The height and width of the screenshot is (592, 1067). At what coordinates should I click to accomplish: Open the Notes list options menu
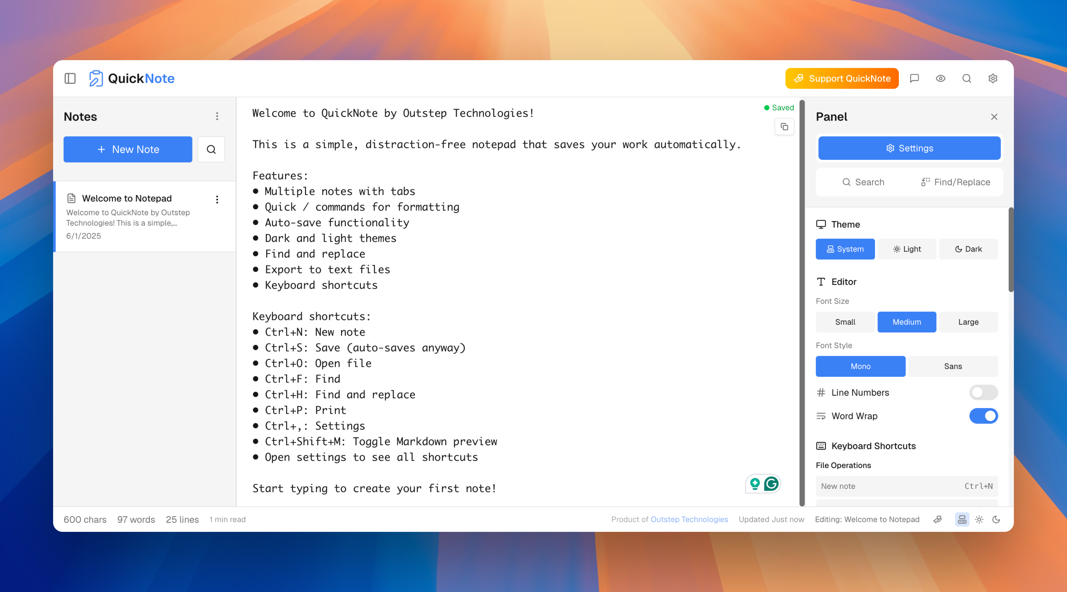217,116
